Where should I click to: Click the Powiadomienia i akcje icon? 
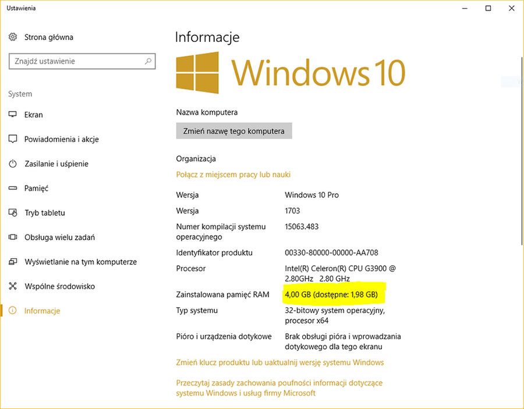(13, 139)
